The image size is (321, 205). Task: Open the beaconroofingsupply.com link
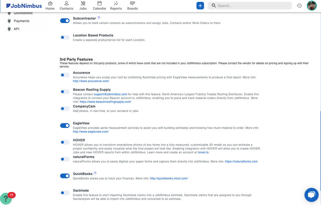[x=105, y=102]
